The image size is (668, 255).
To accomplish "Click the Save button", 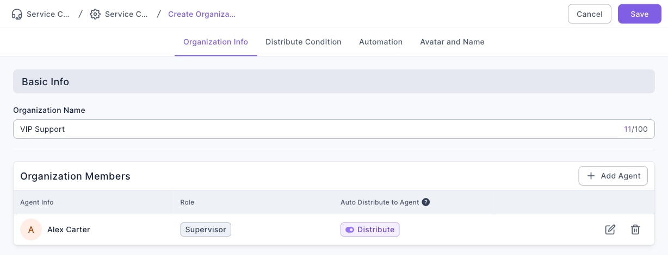I will pyautogui.click(x=640, y=14).
